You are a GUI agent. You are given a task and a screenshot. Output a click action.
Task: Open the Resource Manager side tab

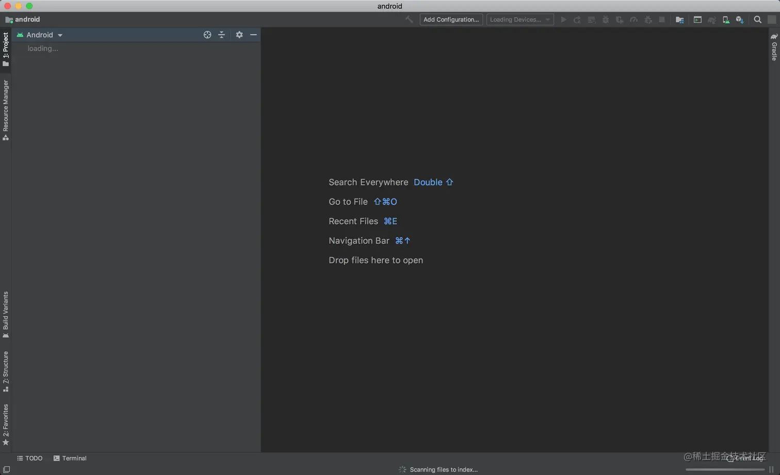click(6, 110)
